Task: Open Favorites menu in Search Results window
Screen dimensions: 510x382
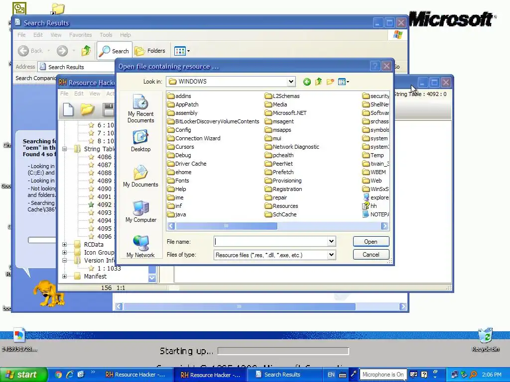Action: [x=80, y=35]
